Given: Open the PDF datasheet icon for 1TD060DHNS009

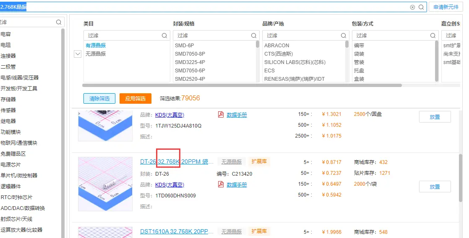Looking at the screenshot, I should point(221,184).
